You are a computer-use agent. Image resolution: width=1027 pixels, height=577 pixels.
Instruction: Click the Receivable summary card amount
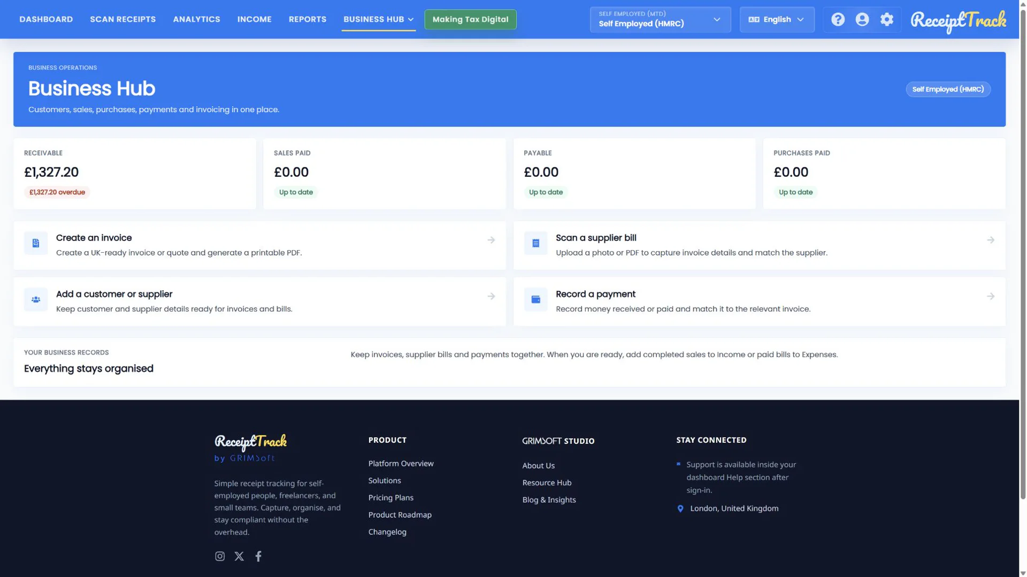pyautogui.click(x=51, y=172)
